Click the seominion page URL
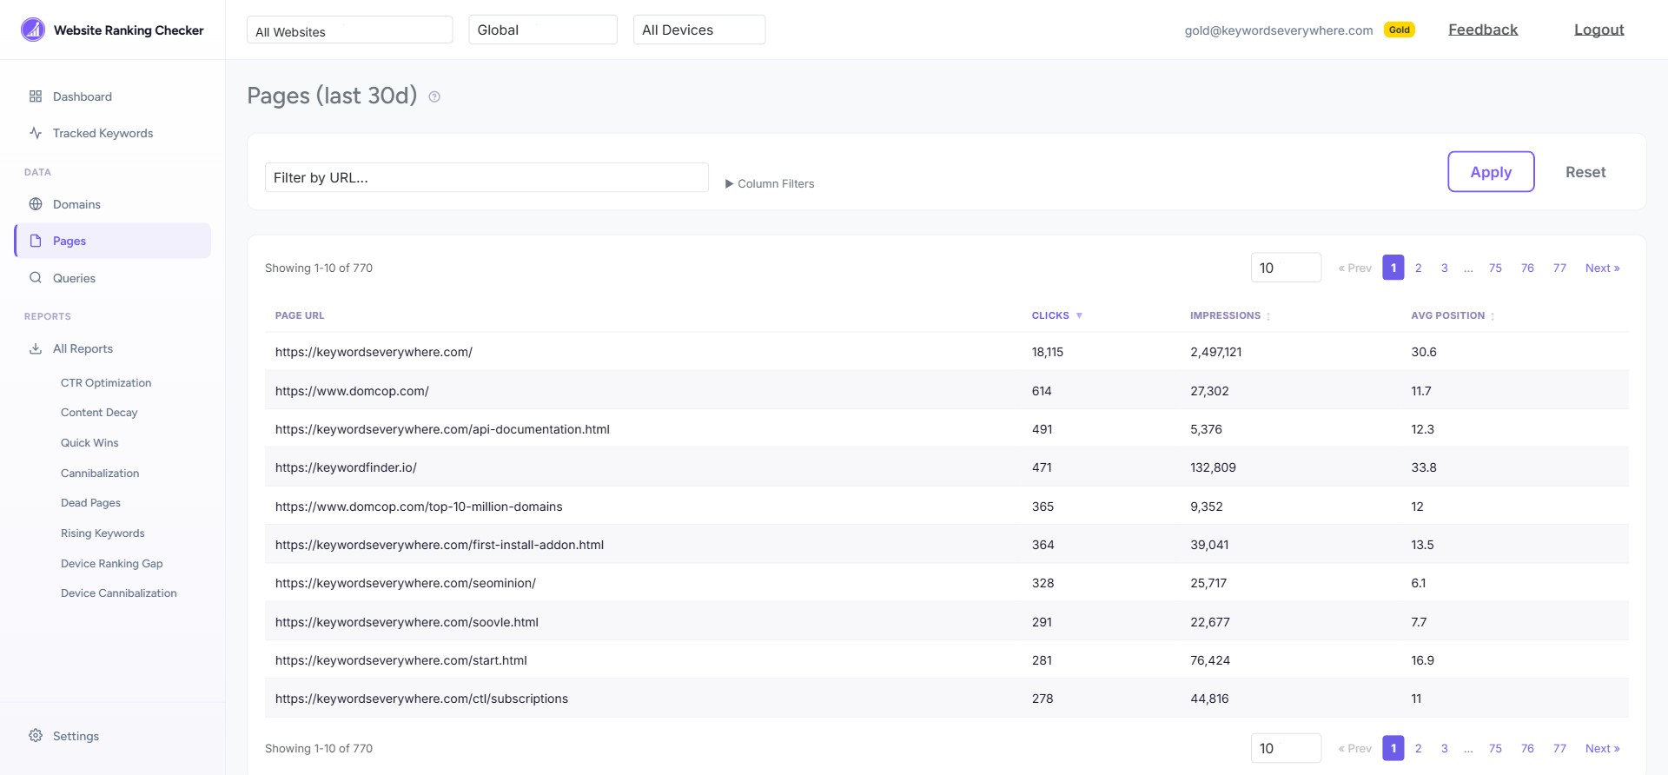This screenshot has height=775, width=1668. (406, 583)
